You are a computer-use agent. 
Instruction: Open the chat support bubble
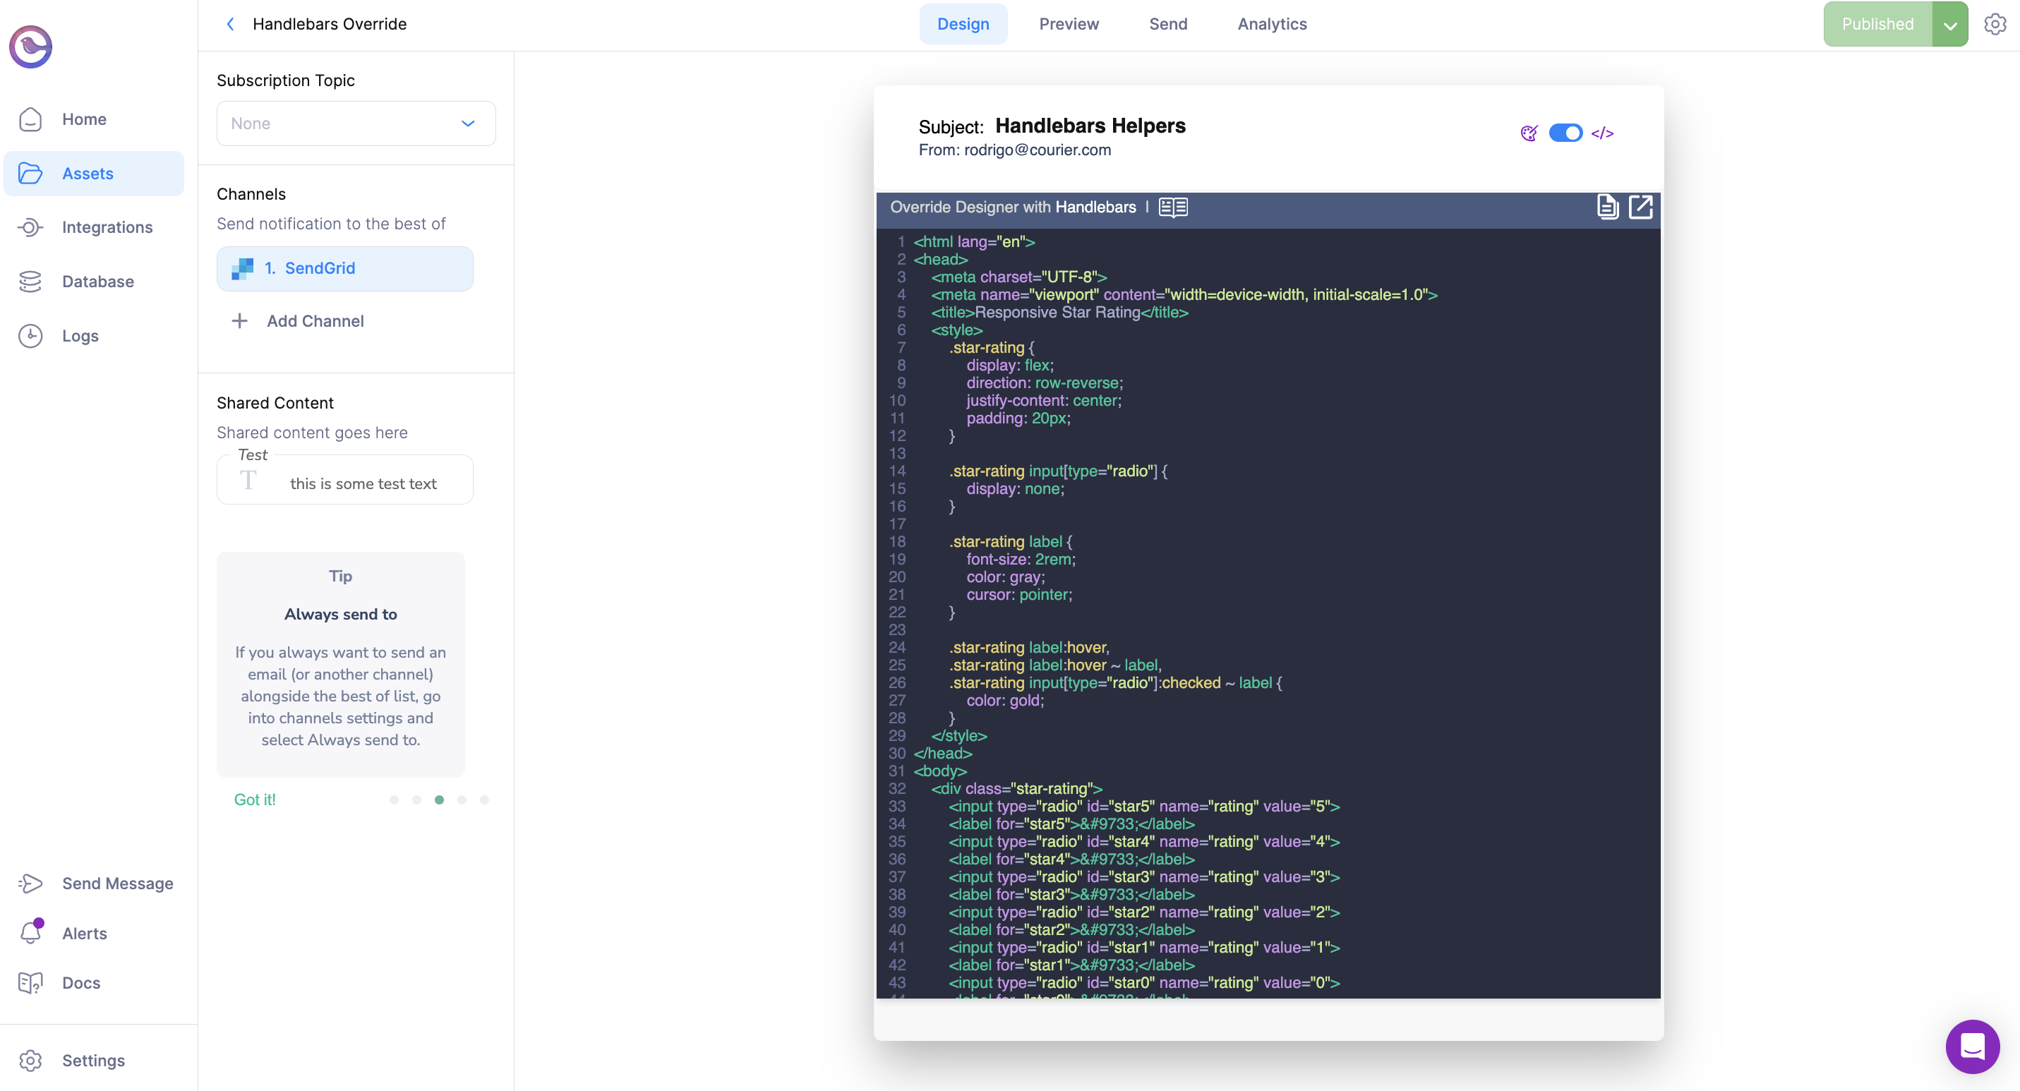coord(1972,1047)
